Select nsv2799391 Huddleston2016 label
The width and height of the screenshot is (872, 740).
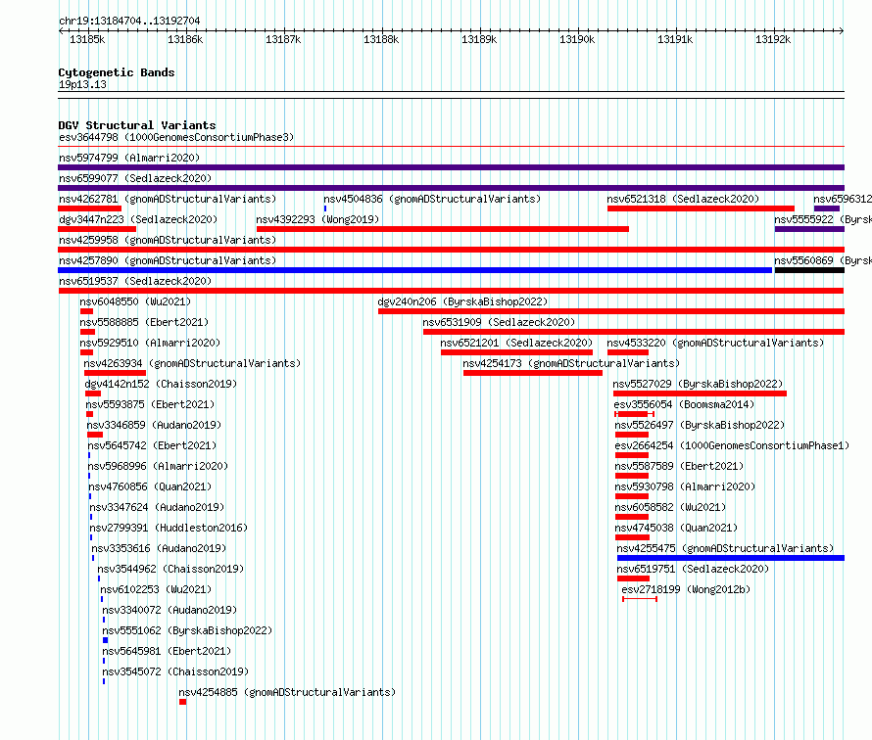point(169,528)
